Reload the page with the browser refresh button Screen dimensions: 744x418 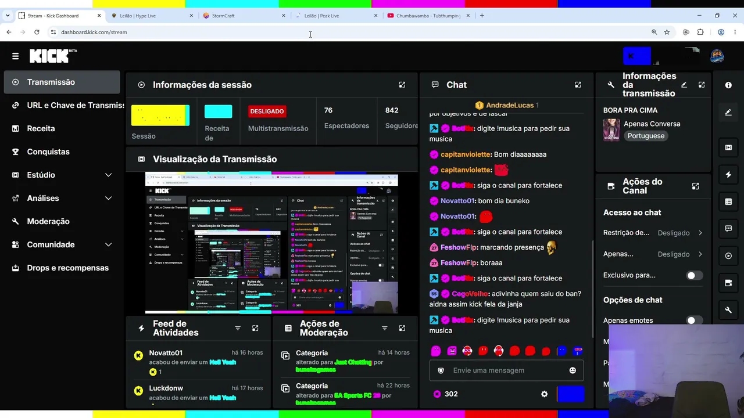(x=37, y=32)
